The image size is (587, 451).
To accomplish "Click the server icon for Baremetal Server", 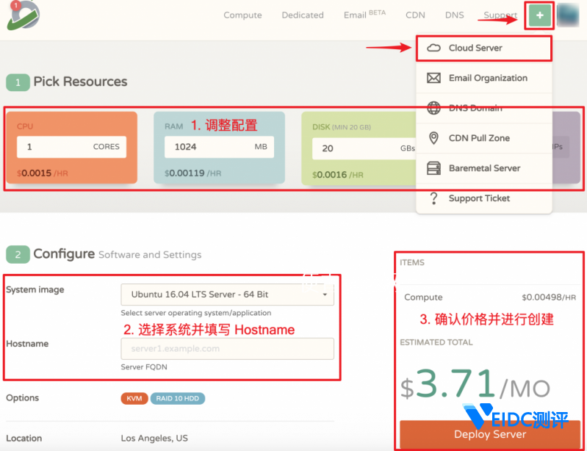I will click(433, 168).
